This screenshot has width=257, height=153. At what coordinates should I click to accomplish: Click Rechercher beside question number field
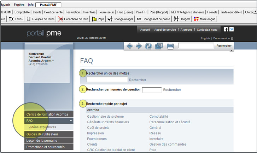point(172,90)
